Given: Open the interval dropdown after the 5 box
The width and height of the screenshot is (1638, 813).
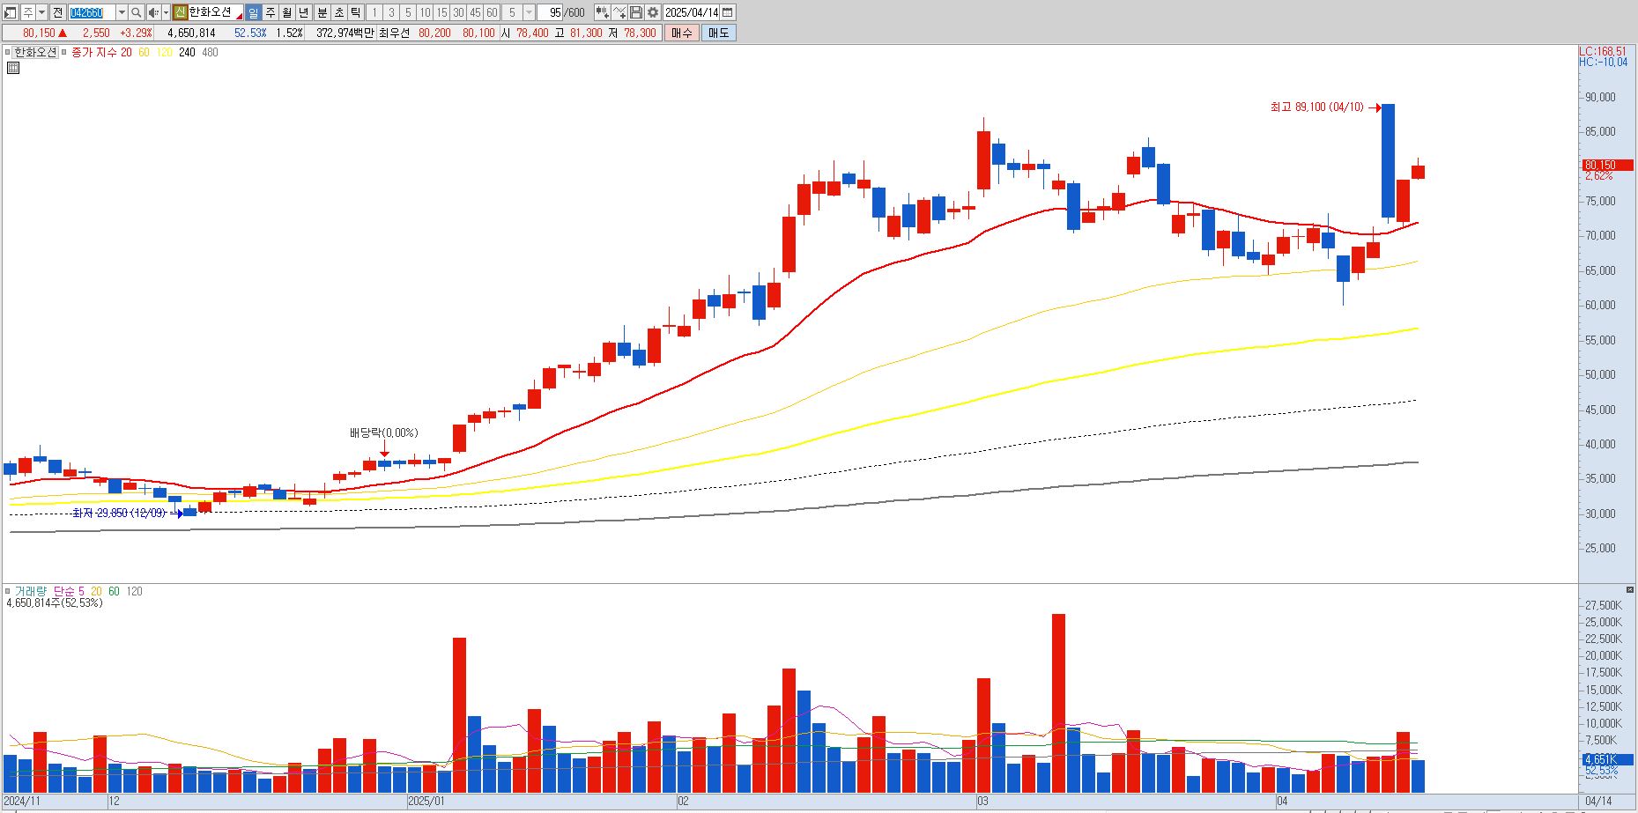Looking at the screenshot, I should click(x=529, y=12).
